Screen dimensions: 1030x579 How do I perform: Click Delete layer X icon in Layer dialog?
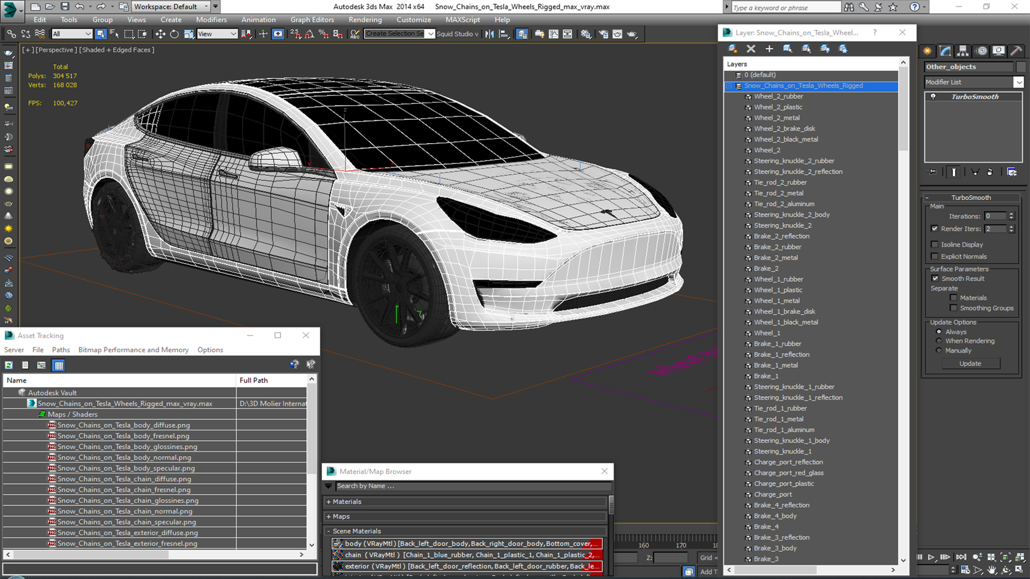[x=751, y=49]
